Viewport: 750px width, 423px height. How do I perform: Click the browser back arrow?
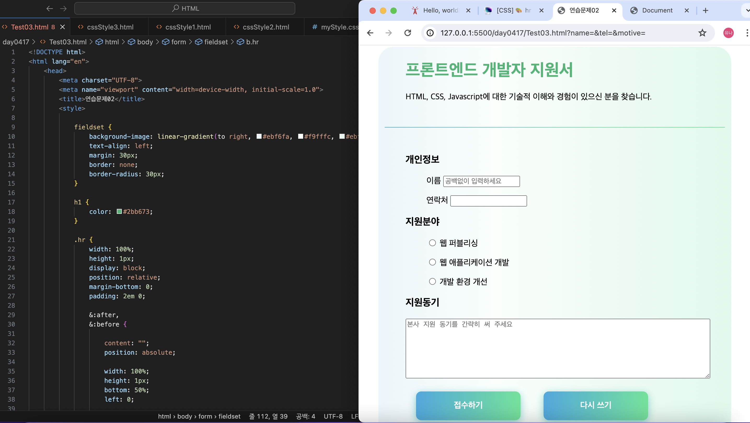click(x=370, y=33)
